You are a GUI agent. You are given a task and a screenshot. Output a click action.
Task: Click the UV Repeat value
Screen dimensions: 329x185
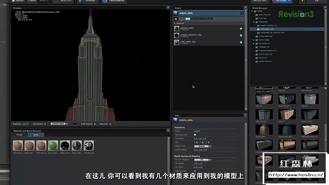click(x=198, y=164)
